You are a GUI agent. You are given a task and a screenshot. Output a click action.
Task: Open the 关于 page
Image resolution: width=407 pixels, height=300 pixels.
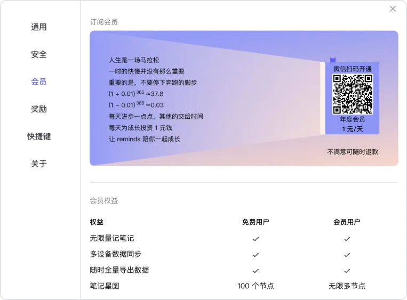tap(39, 164)
